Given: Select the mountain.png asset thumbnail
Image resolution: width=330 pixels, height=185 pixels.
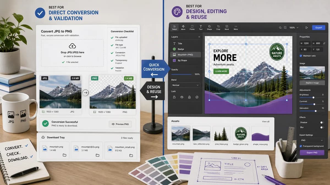Looking at the screenshot, I should point(181,133).
